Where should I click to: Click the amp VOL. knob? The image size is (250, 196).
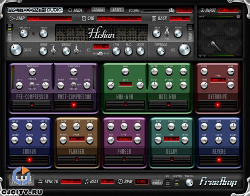tap(184, 50)
